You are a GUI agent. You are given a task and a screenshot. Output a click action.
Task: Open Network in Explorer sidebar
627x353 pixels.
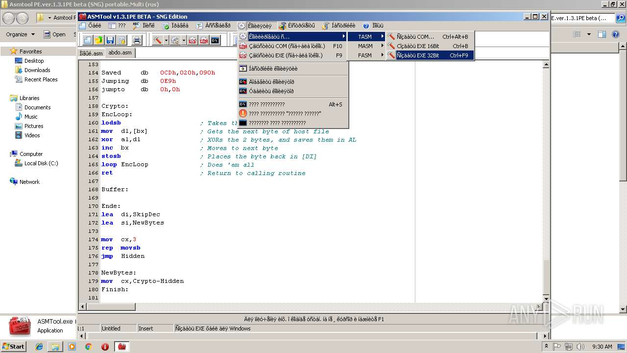[29, 182]
